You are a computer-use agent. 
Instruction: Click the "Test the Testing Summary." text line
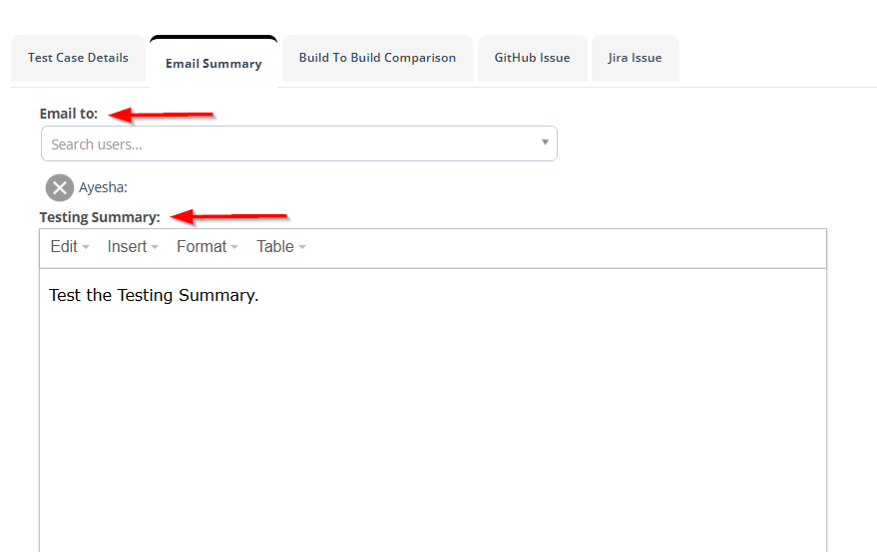tap(154, 296)
